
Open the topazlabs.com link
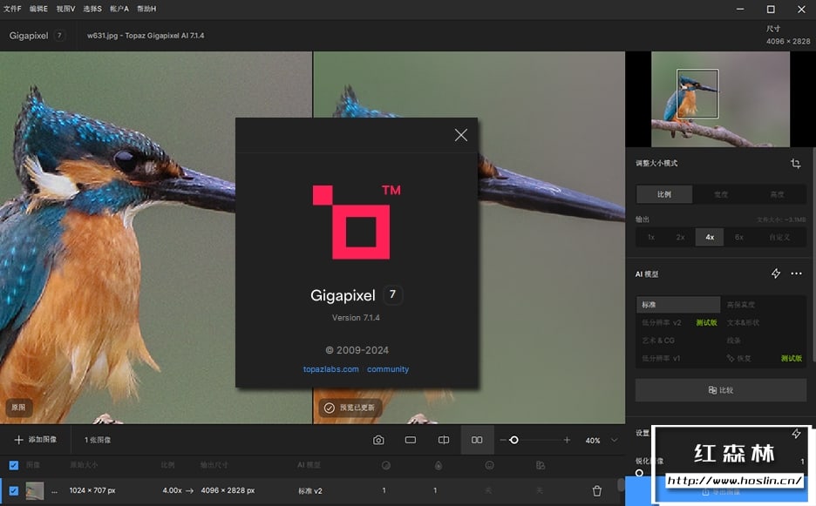[x=331, y=369]
